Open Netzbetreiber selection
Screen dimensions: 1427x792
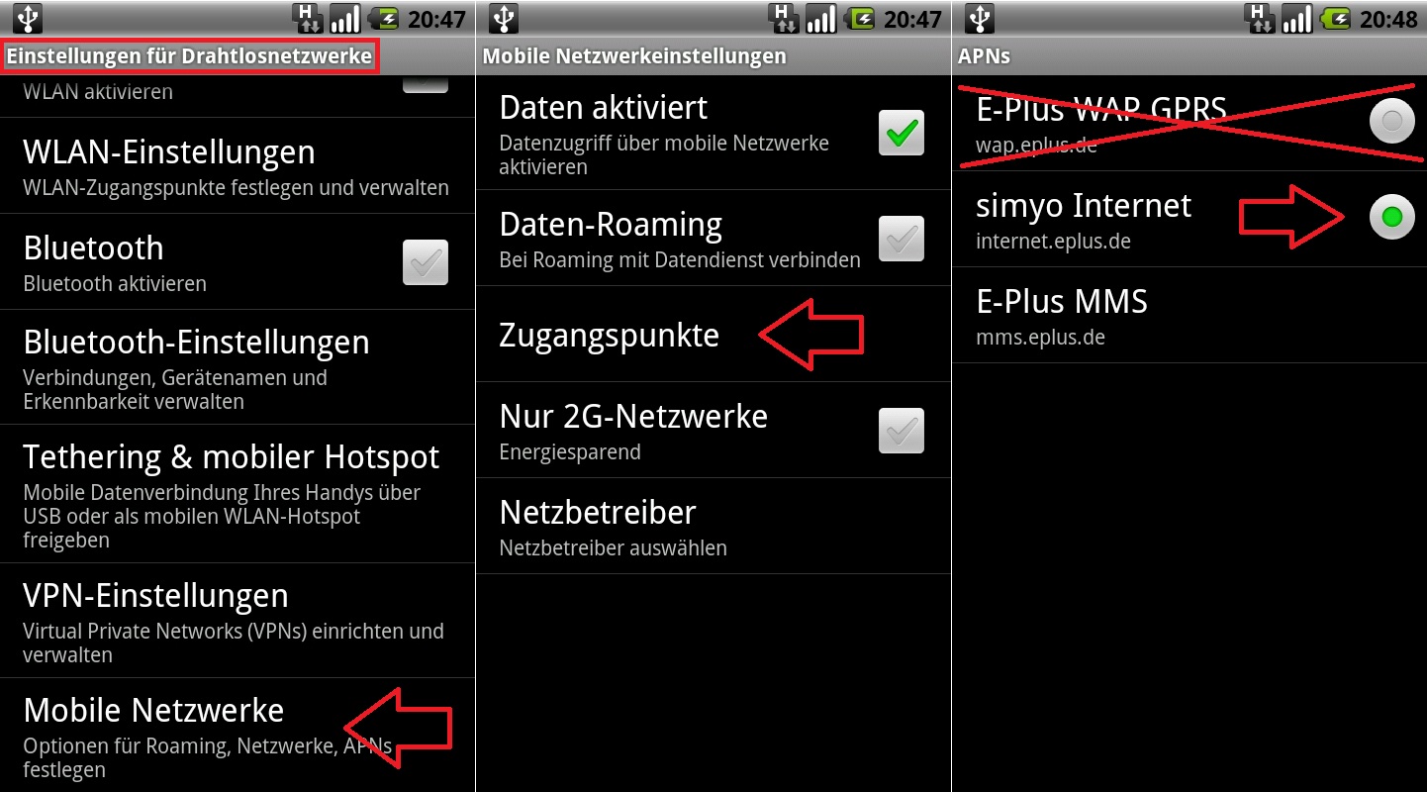(x=713, y=526)
